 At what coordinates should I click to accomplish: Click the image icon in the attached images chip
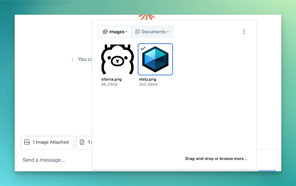pyautogui.click(x=27, y=142)
